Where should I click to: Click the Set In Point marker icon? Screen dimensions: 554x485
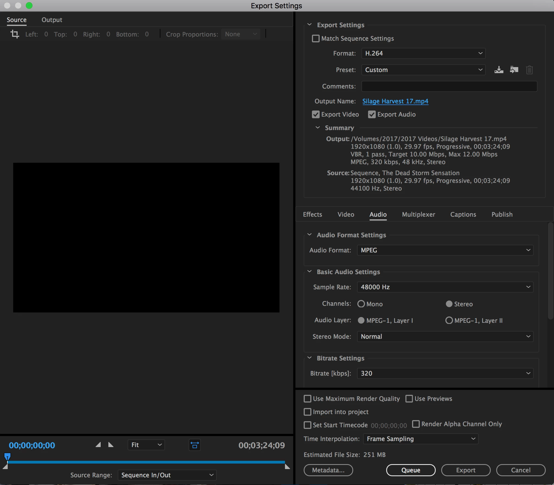pyautogui.click(x=98, y=445)
